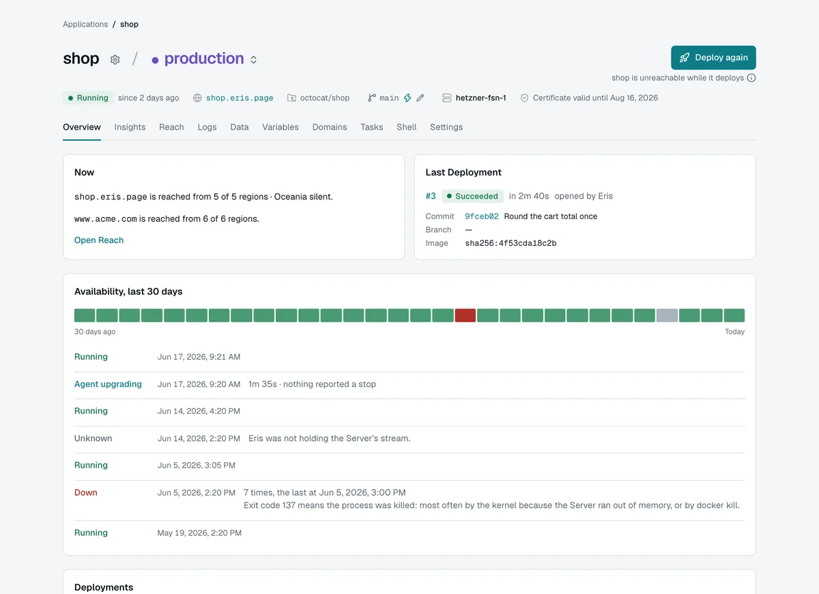Open the hetzner-fsn-1 server link
Viewport: 819px width, 594px height.
481,98
